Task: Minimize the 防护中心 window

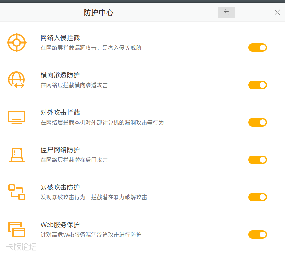Action: point(260,12)
